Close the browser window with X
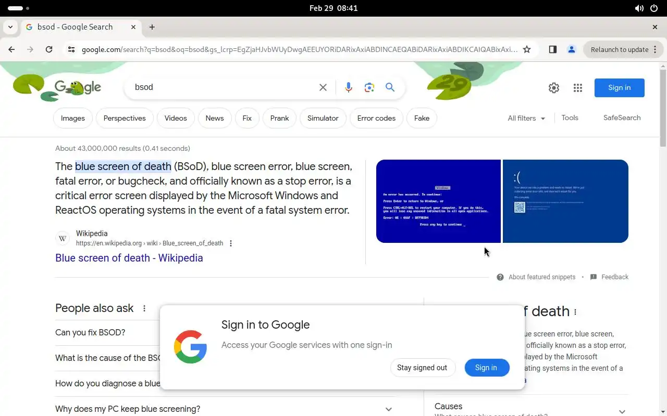Screen dimensions: 667x416 coord(655,27)
